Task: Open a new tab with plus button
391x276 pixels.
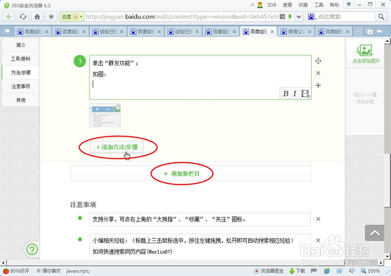Action: 358,31
